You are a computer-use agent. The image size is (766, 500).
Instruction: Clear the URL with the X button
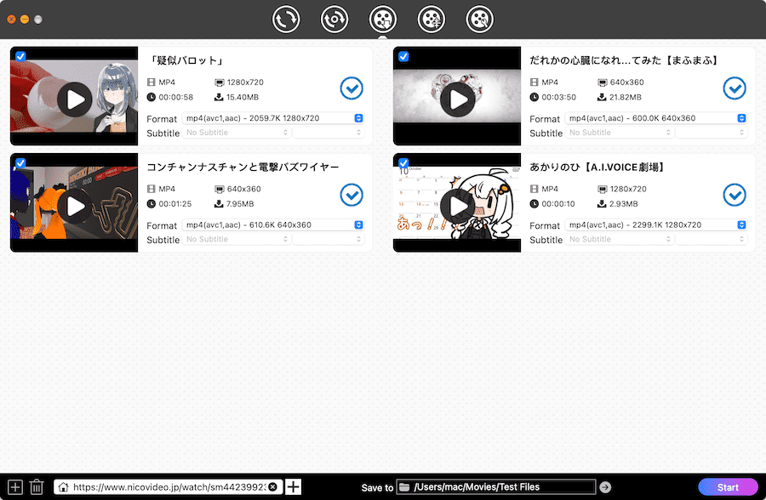coord(273,486)
